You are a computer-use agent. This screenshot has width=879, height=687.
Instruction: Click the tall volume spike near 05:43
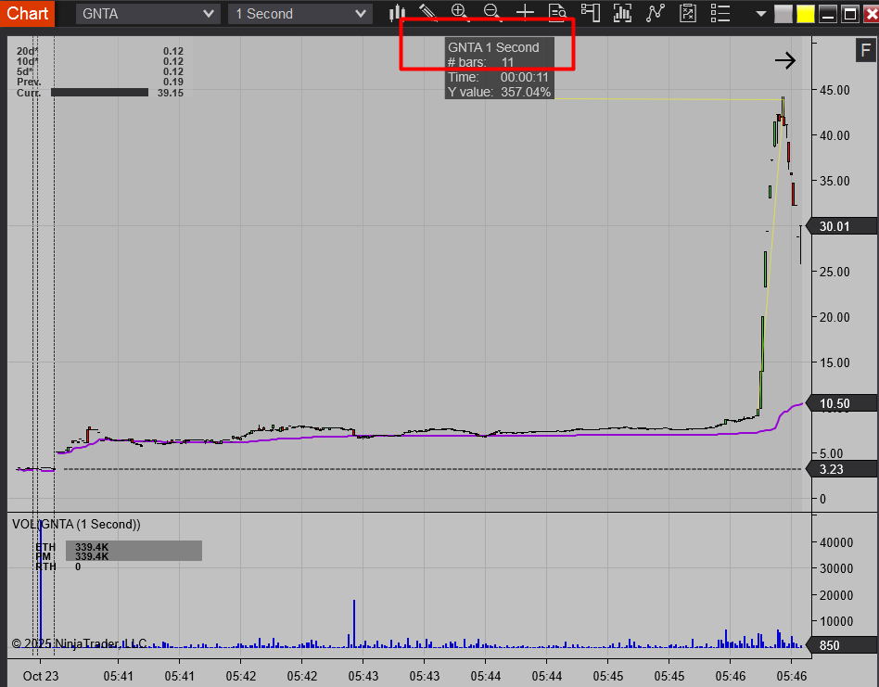point(353,624)
